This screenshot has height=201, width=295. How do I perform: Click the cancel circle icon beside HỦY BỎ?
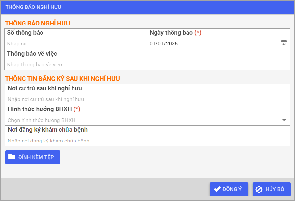click(x=259, y=189)
